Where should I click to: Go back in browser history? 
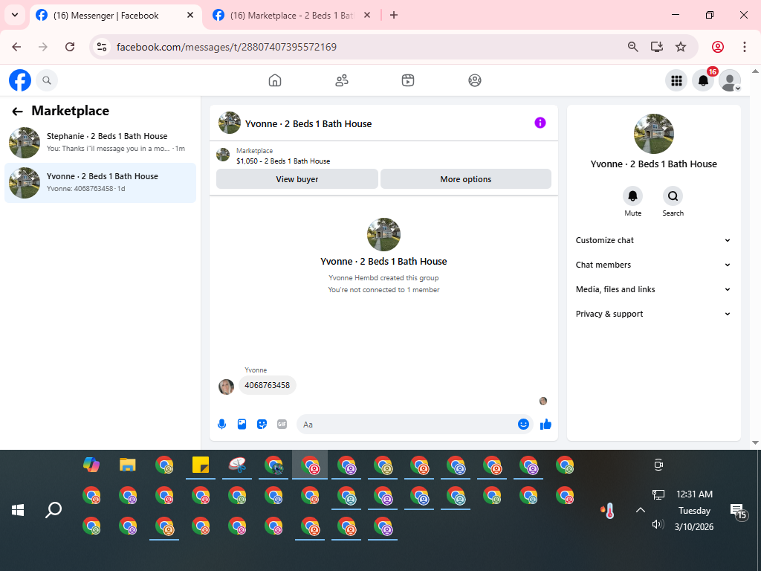pyautogui.click(x=16, y=47)
